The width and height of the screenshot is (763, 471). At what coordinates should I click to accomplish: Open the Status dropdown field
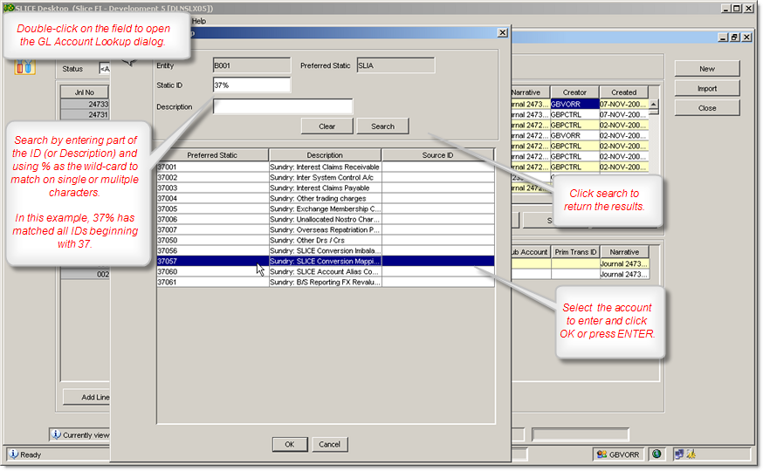105,68
